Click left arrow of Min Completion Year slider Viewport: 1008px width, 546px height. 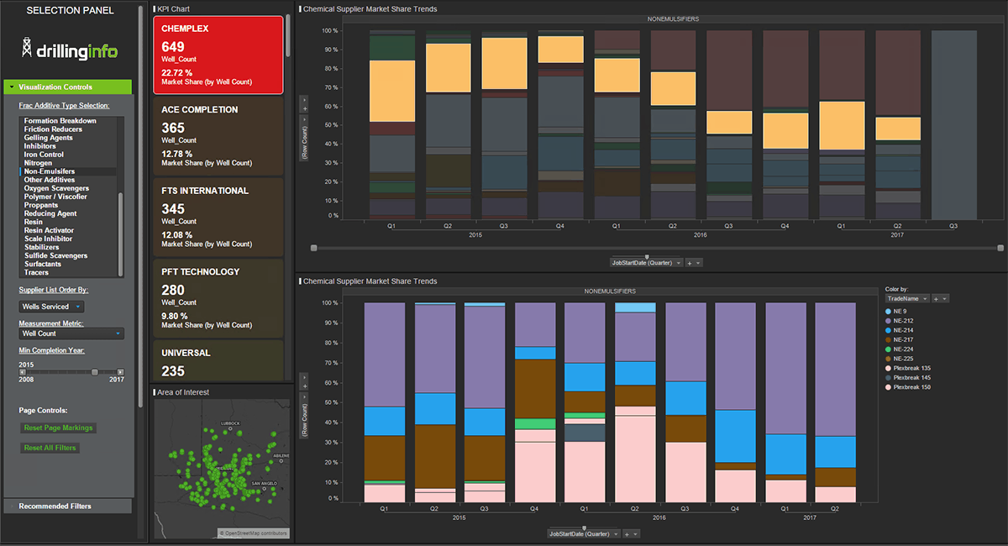click(23, 371)
